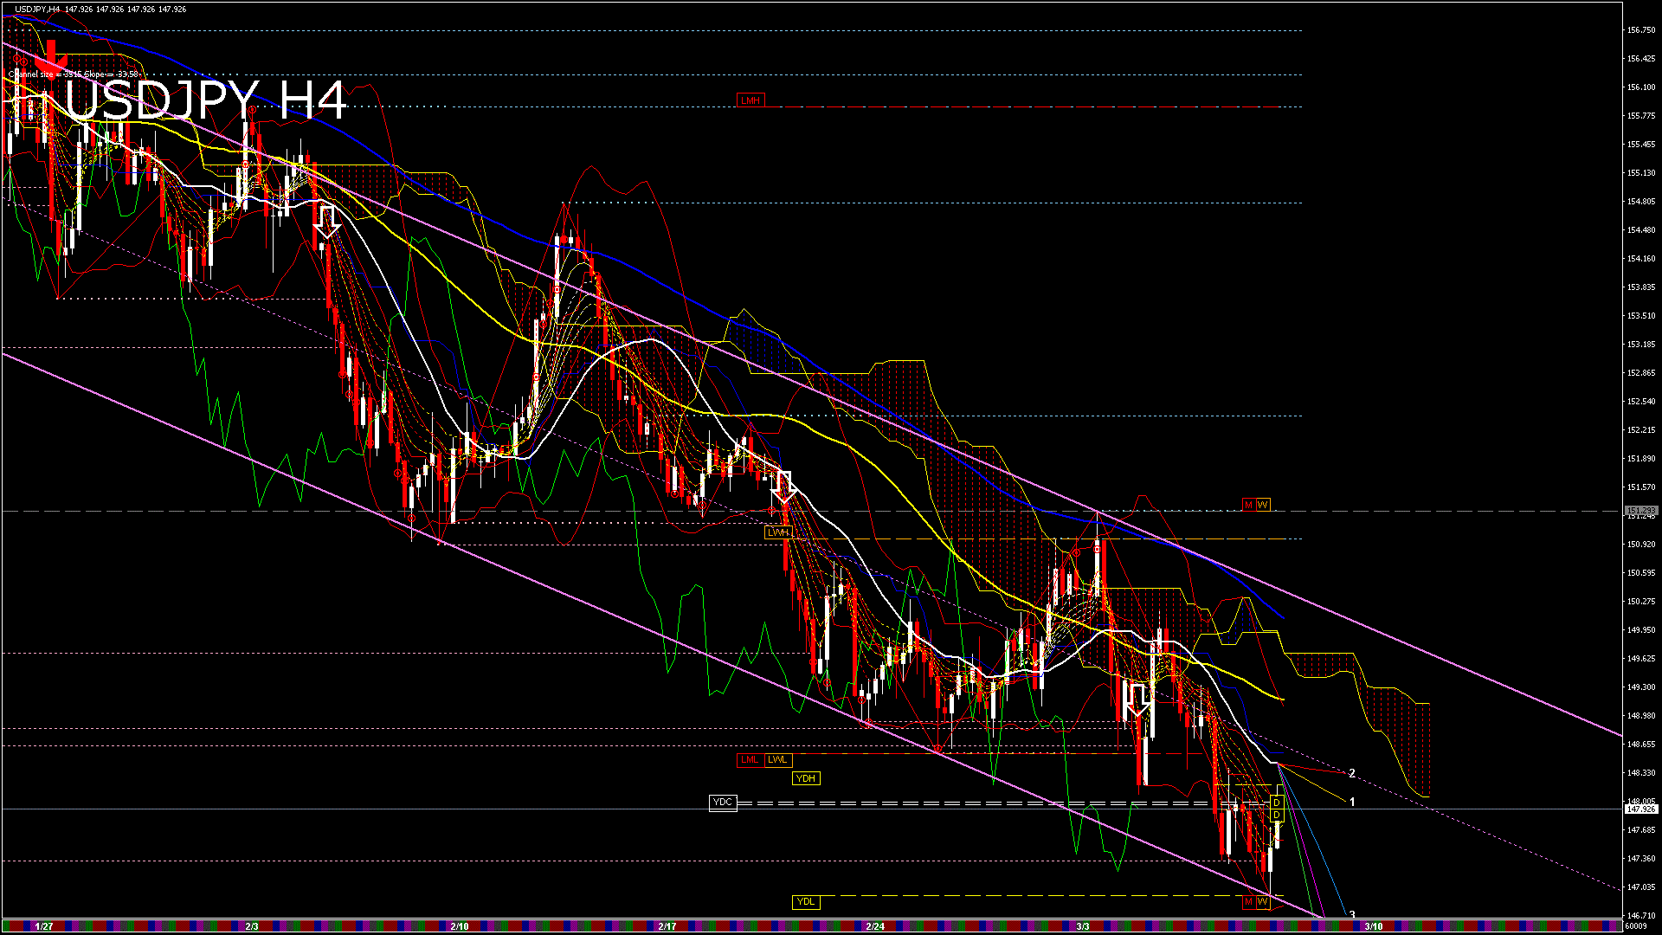1662x935 pixels.
Task: Click the upper yellow D pivot label
Action: (x=1276, y=803)
